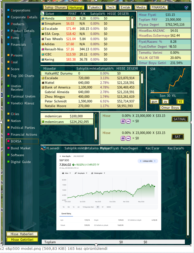Click Escalade's yellow square in company list

coord(43,29)
